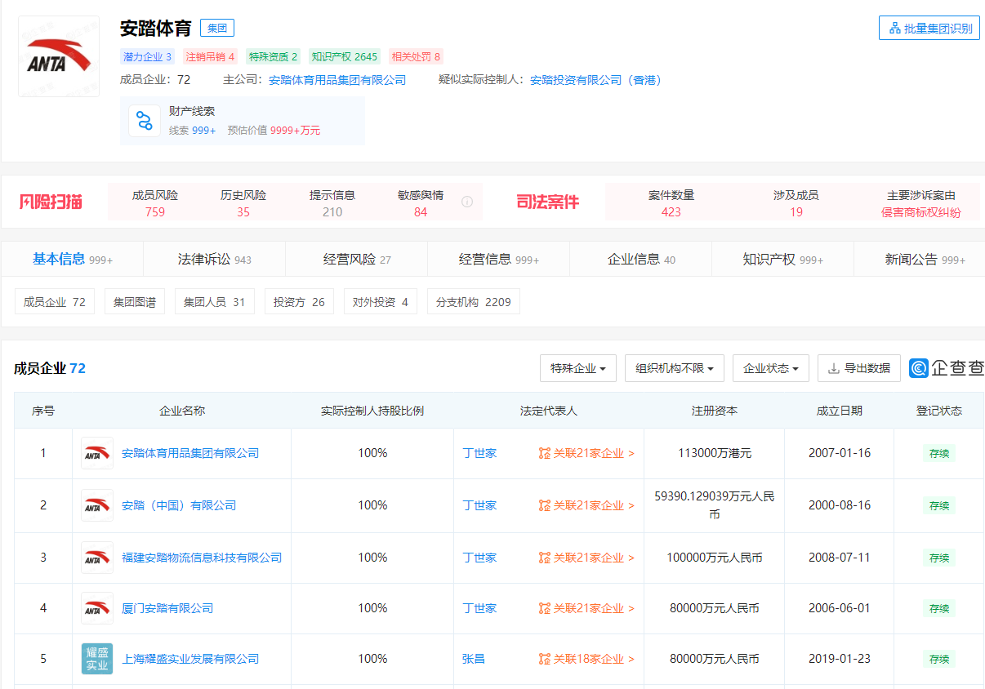Click 导出数据 export button
Screen dimensions: 985x689
pyautogui.click(x=859, y=368)
